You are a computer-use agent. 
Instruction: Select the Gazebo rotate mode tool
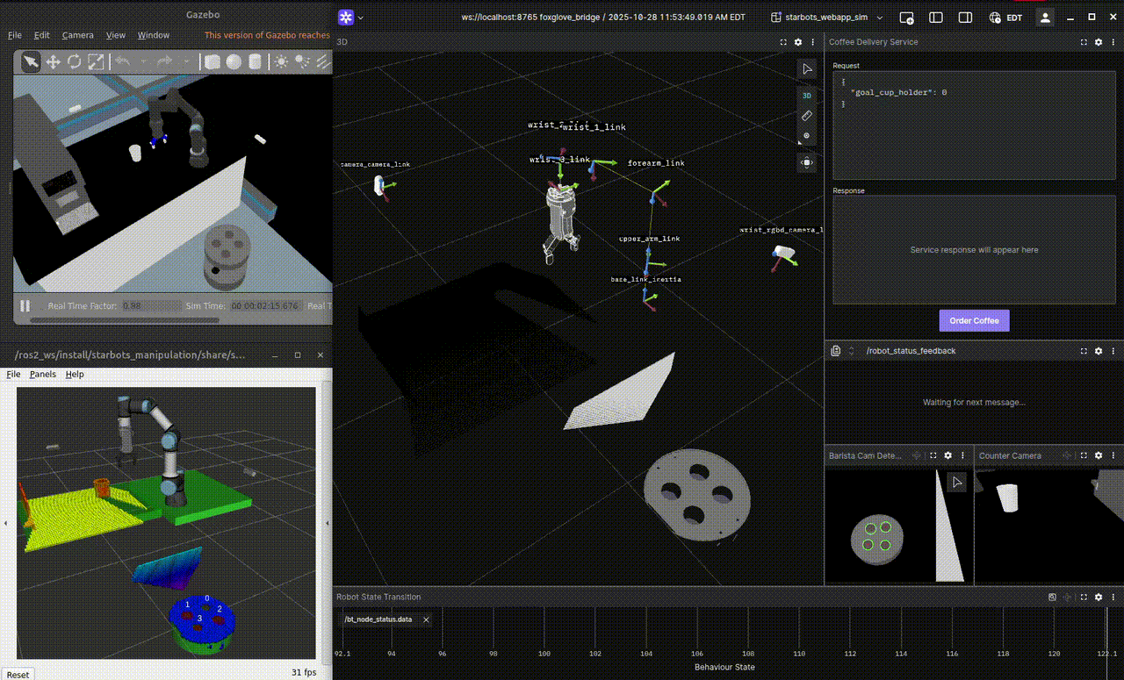[x=75, y=61]
